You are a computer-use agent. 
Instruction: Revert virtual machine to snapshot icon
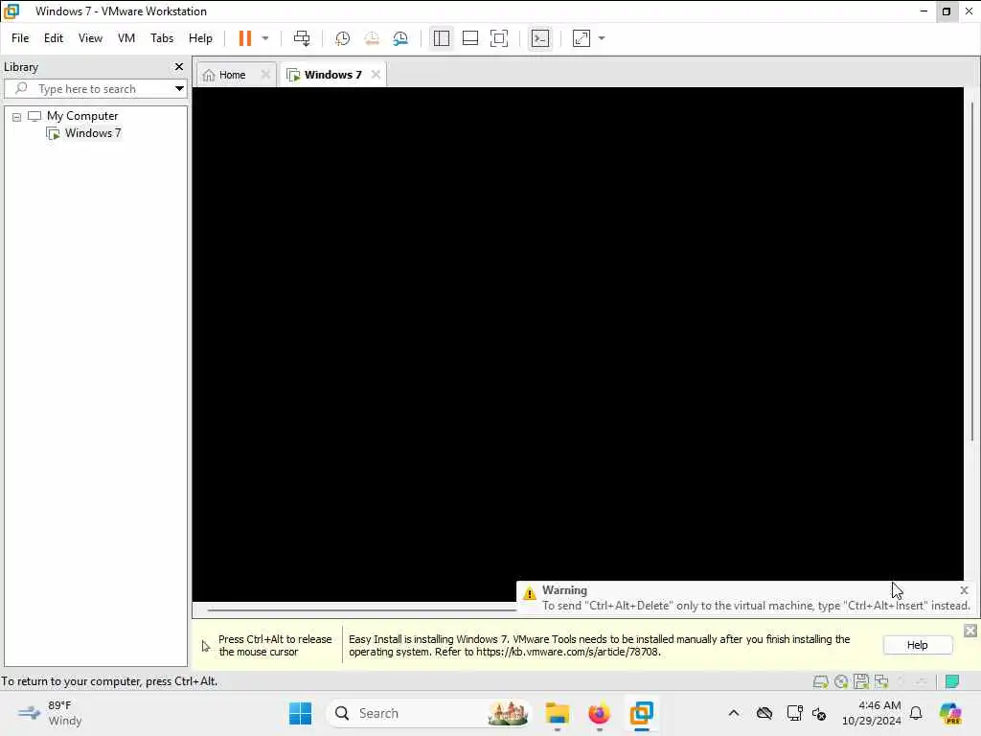pyautogui.click(x=372, y=38)
